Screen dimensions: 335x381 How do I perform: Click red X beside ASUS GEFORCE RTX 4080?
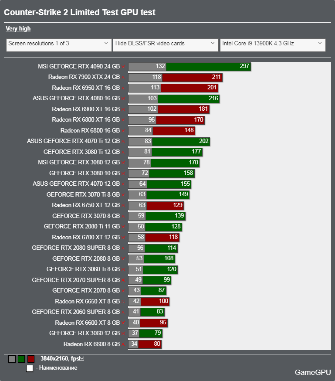(x=123, y=99)
